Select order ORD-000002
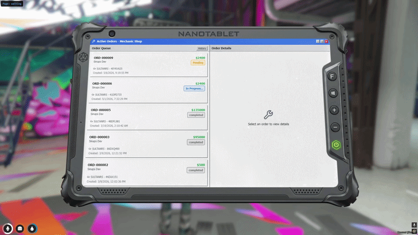Viewport: 418px width, 235px height. (x=146, y=173)
